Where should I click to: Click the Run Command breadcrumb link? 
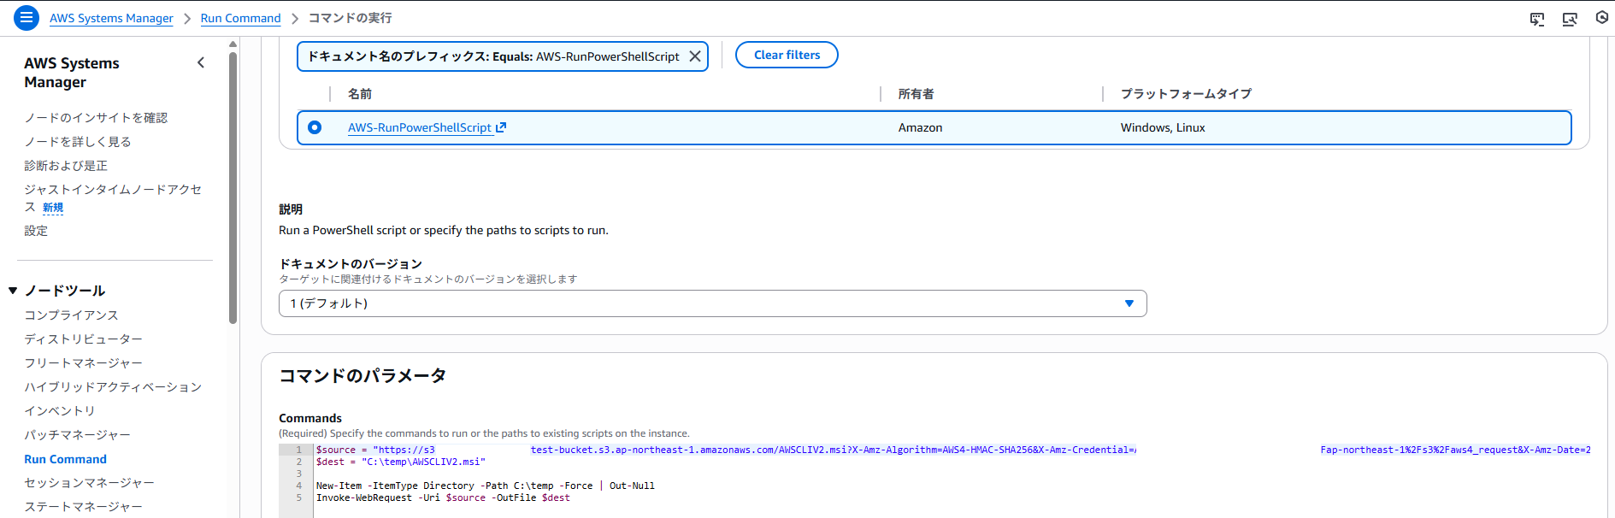[x=240, y=18]
